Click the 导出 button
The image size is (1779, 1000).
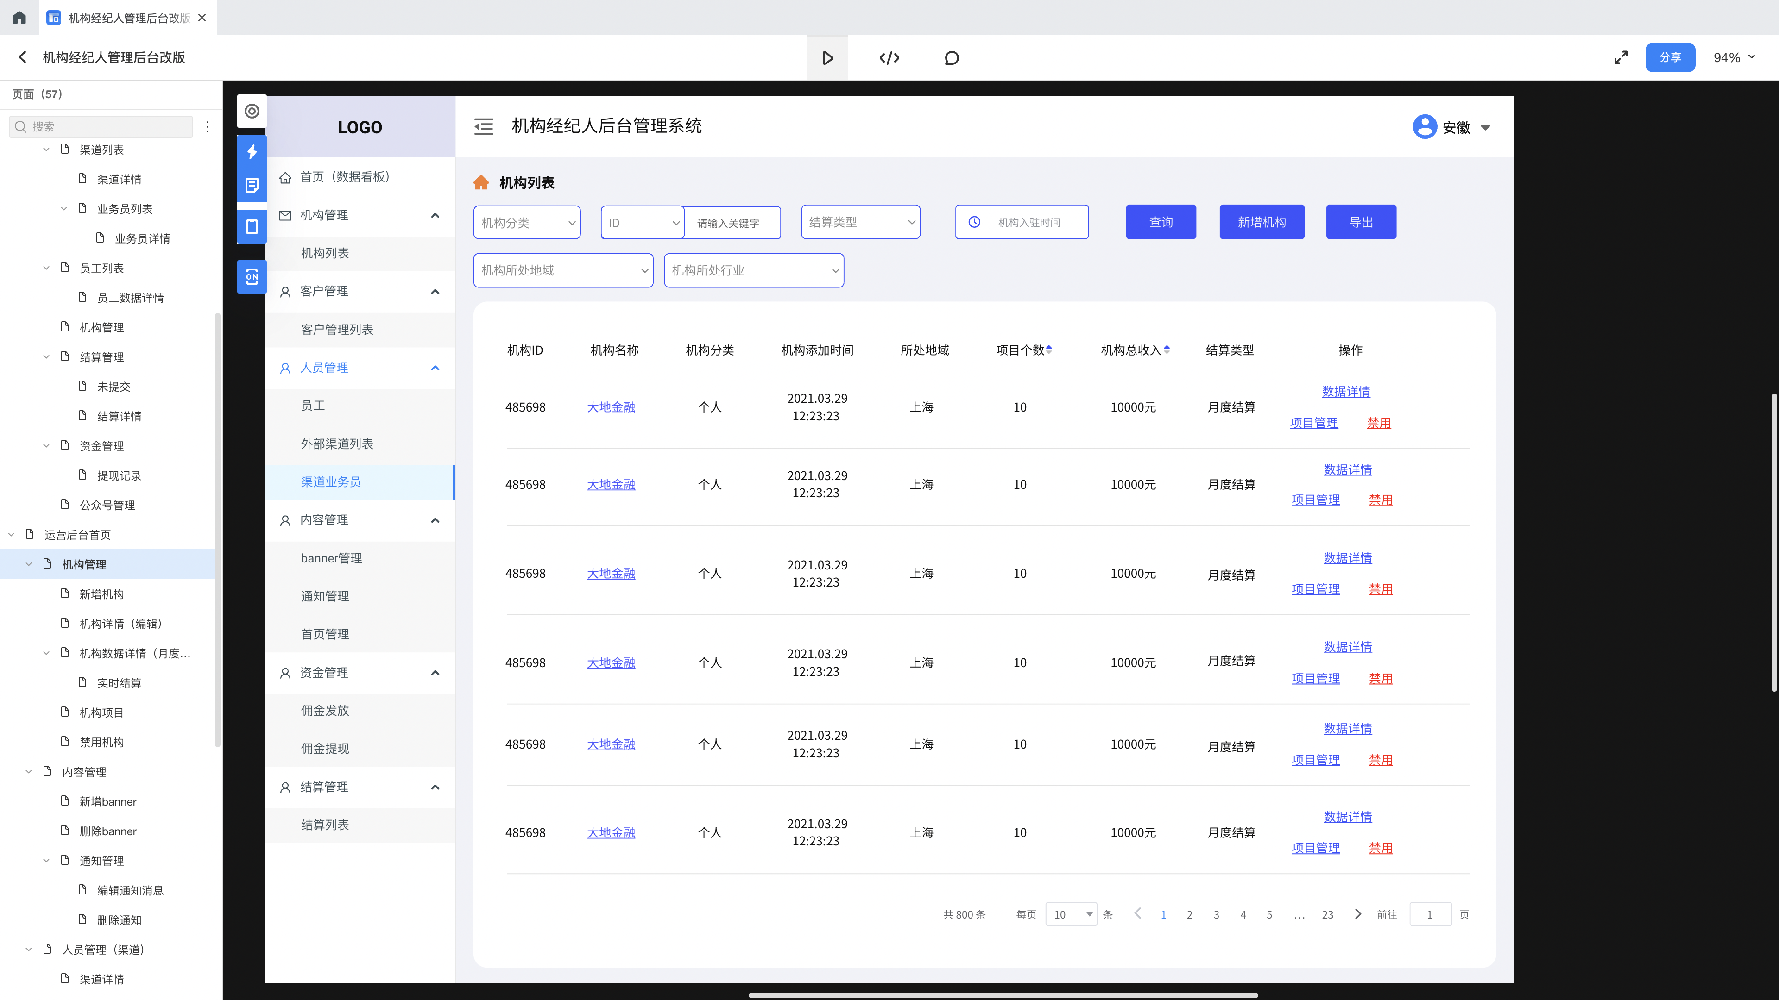tap(1361, 222)
